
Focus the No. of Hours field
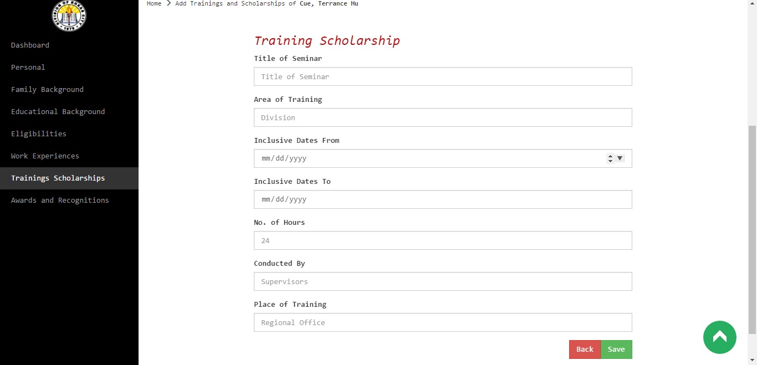[442, 240]
